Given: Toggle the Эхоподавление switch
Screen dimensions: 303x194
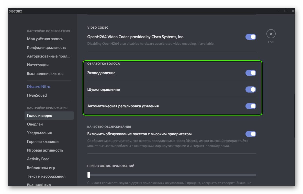Looking at the screenshot, I should (251, 73).
